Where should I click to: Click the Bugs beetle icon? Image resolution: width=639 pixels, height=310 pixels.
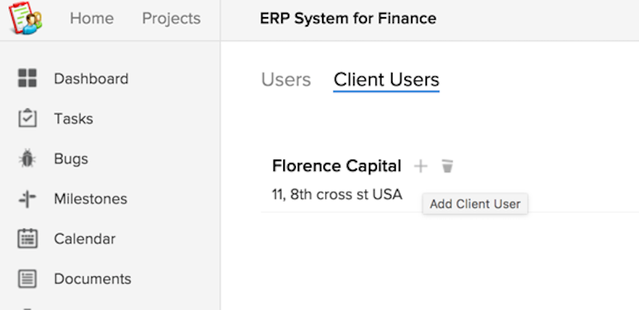point(27,159)
